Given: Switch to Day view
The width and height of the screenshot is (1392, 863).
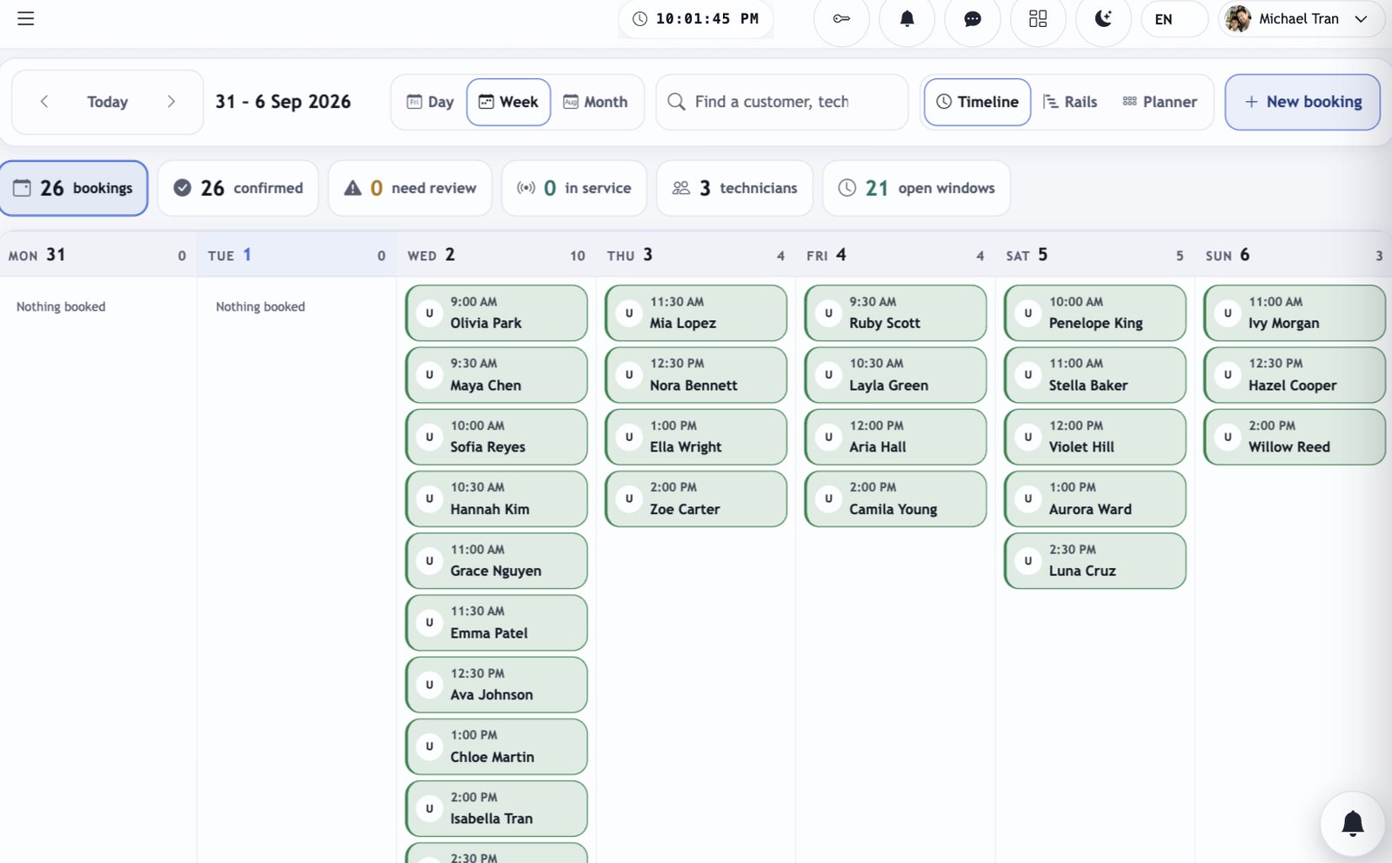Looking at the screenshot, I should [431, 102].
